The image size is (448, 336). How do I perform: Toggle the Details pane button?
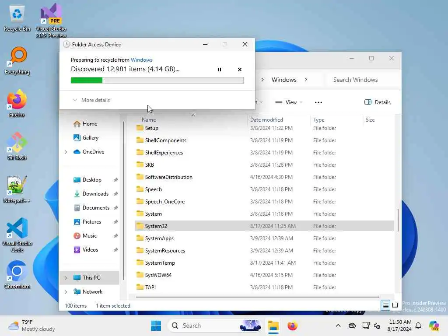(378, 102)
